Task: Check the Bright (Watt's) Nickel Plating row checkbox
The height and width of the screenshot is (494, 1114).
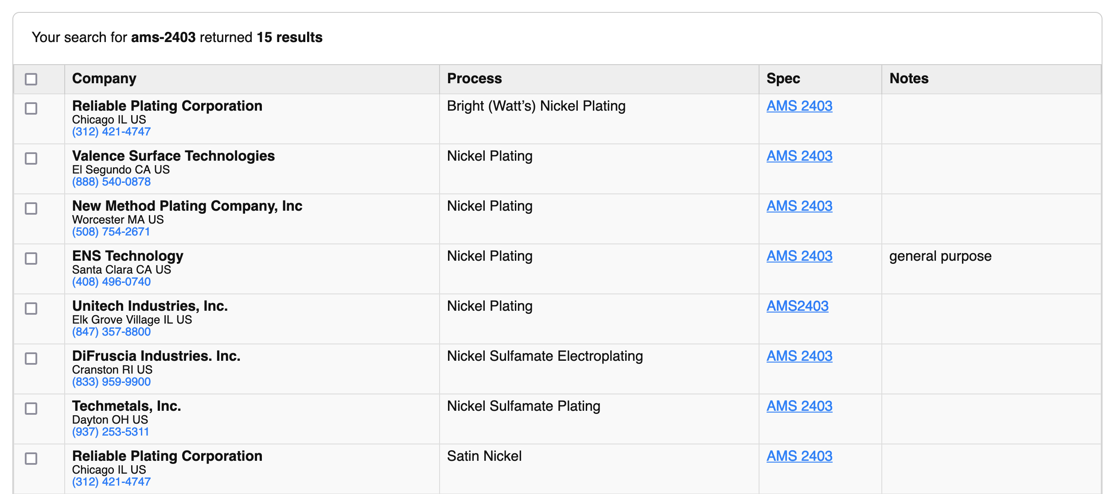Action: pos(31,108)
